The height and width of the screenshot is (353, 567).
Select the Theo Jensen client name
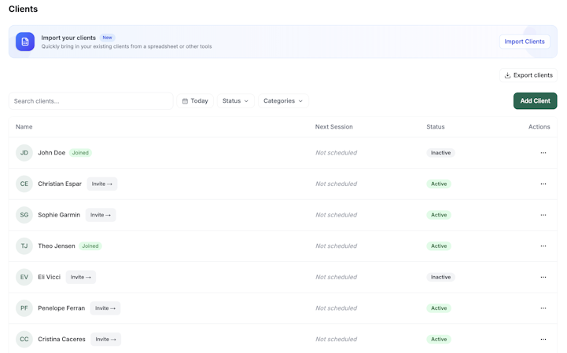57,246
